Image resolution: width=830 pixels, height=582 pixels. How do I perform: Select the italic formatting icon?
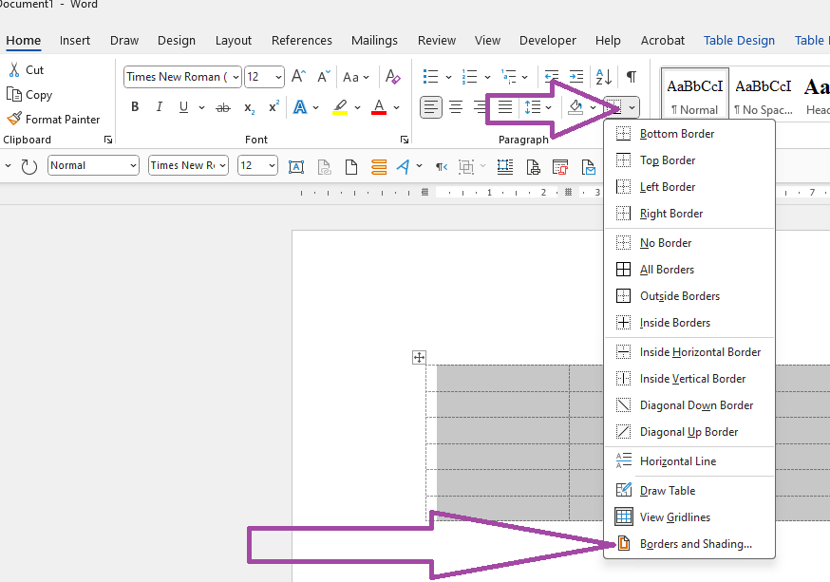pos(159,106)
